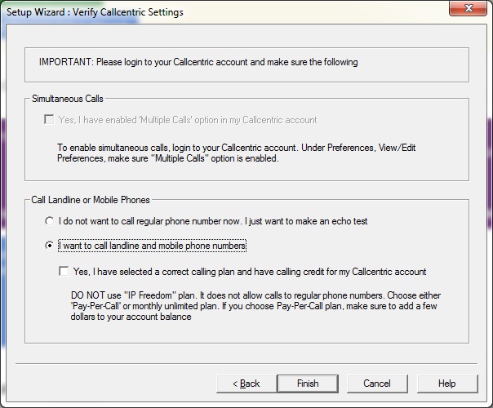The width and height of the screenshot is (493, 408).
Task: Cancel the setup wizard
Action: [377, 384]
